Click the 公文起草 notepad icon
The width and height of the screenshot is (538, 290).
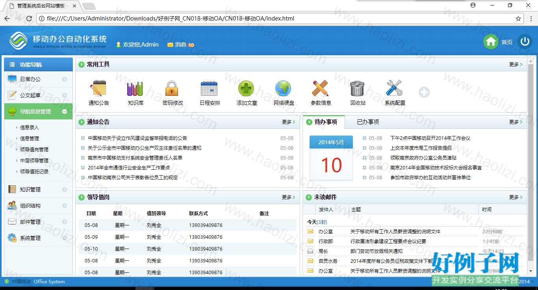(x=12, y=95)
